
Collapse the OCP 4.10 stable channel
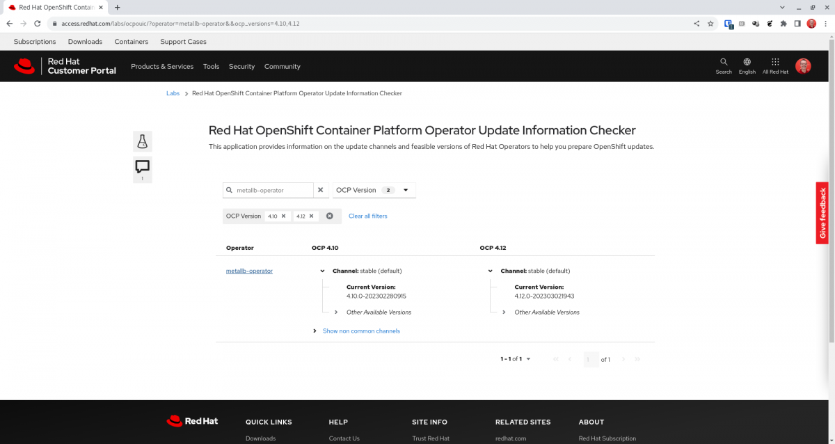(x=322, y=271)
